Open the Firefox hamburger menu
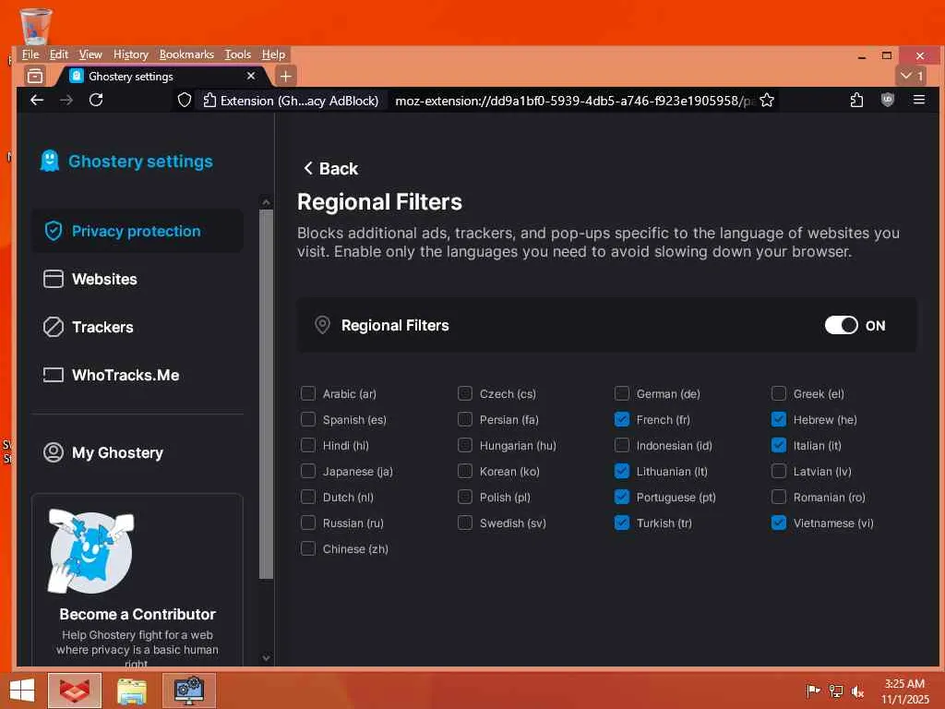Image resolution: width=945 pixels, height=709 pixels. pos(918,100)
